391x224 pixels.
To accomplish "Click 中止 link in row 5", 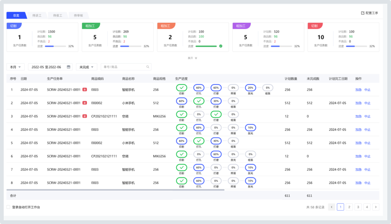I will point(368,143).
